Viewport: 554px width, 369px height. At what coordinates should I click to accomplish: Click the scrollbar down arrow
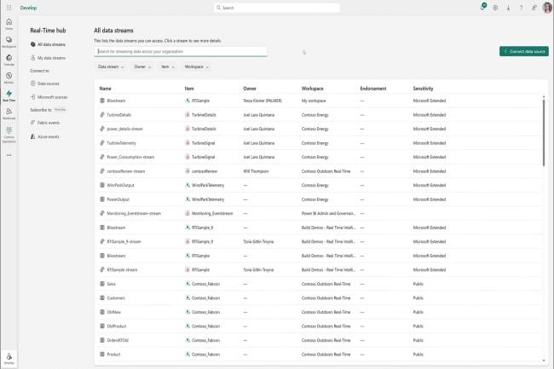[544, 360]
